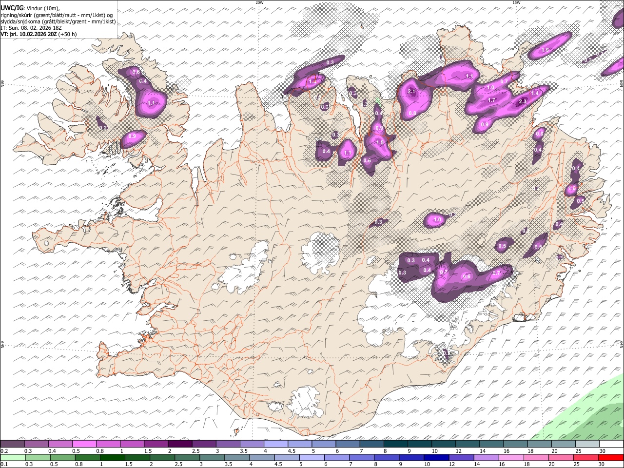
Task: Select the 'IT: Sun. 08. 02. 2026 18Z' line
Action: 31,28
